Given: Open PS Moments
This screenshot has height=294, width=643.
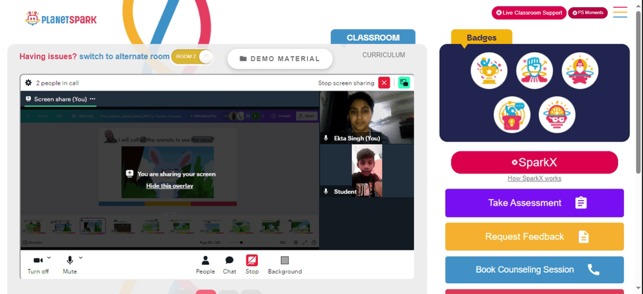Looking at the screenshot, I should tap(588, 13).
